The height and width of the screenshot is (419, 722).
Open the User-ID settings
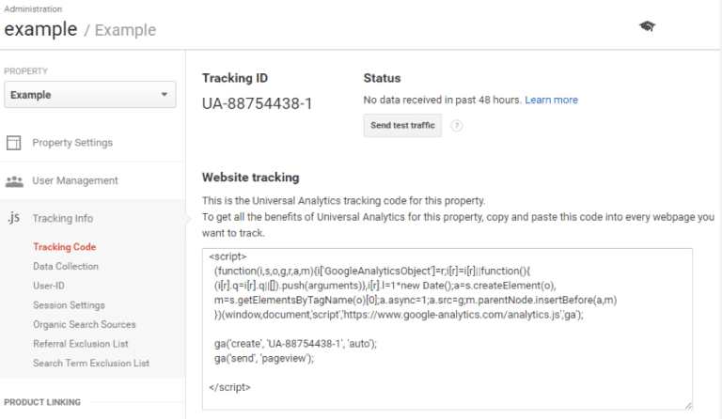(49, 286)
